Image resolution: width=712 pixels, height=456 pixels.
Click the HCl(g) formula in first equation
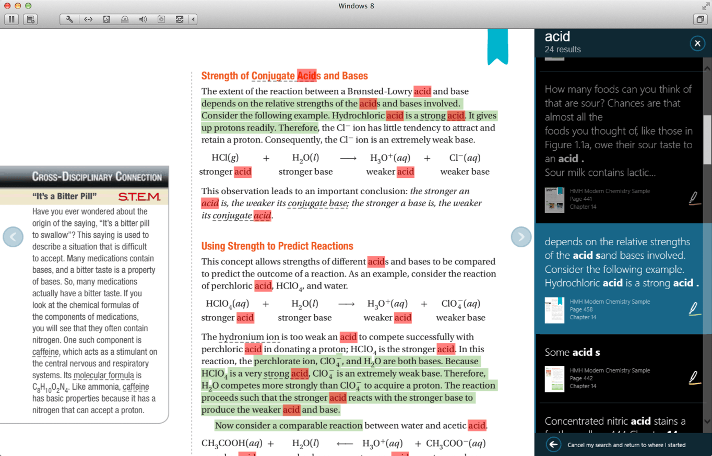pos(225,158)
